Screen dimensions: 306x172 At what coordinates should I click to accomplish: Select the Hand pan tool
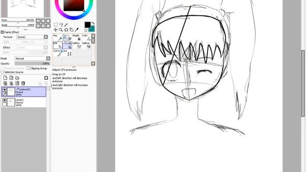[71, 30]
